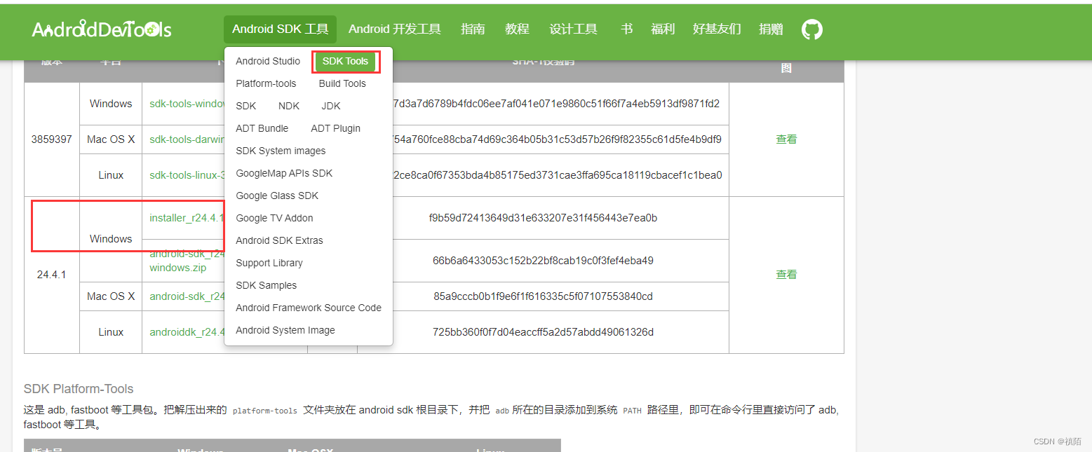
Task: Click Linux platform cell of 24.4.1
Action: click(111, 332)
